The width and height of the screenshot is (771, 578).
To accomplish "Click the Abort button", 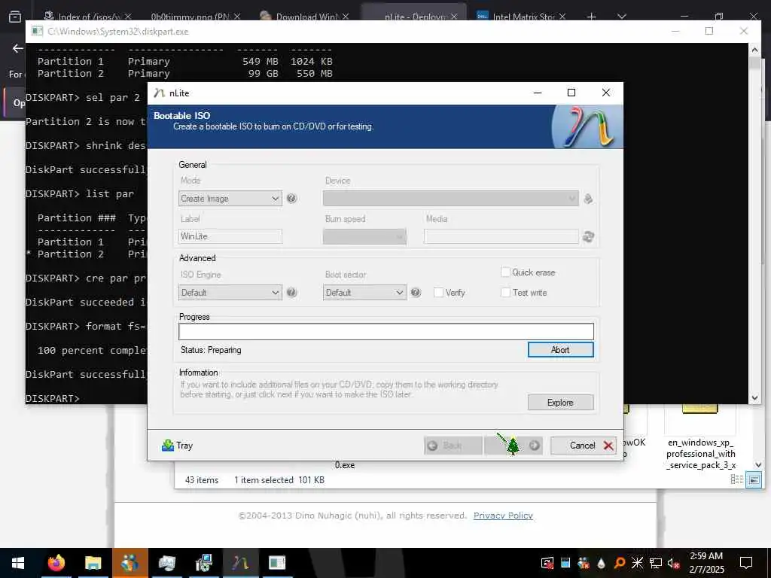I will point(560,350).
